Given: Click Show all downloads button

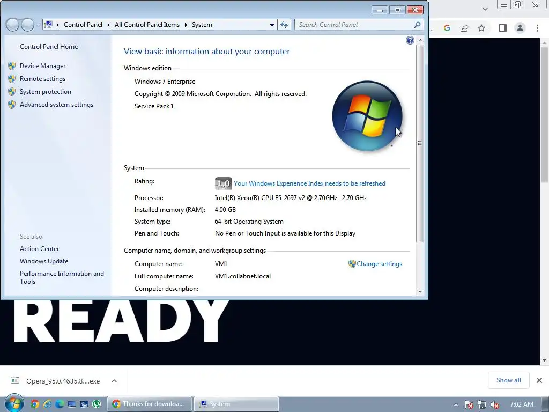Looking at the screenshot, I should [x=508, y=380].
